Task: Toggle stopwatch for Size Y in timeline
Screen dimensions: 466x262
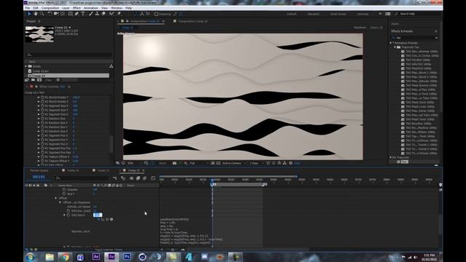Action: coord(64,194)
